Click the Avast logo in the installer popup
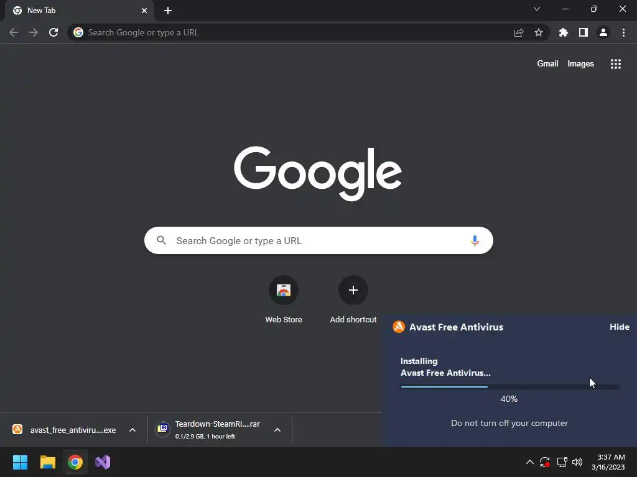637x477 pixels. 399,327
